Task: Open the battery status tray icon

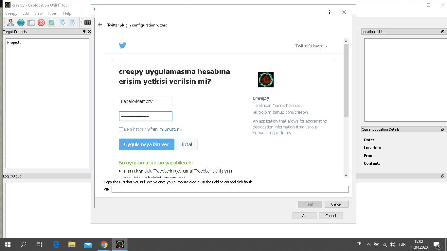Action: [x=377, y=244]
